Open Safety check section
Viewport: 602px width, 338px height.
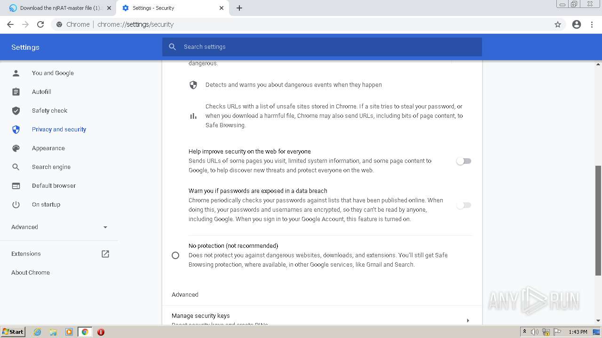[x=49, y=110]
